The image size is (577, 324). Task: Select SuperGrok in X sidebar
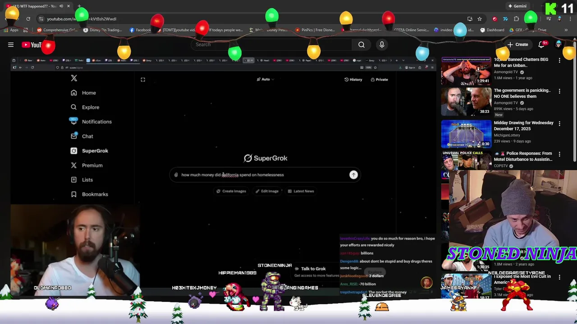click(89, 151)
